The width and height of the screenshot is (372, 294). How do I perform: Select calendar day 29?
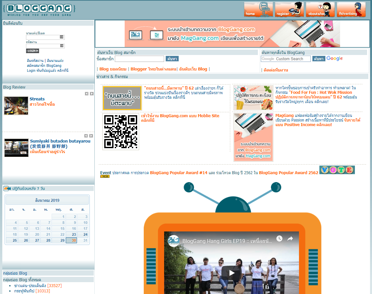59,240
